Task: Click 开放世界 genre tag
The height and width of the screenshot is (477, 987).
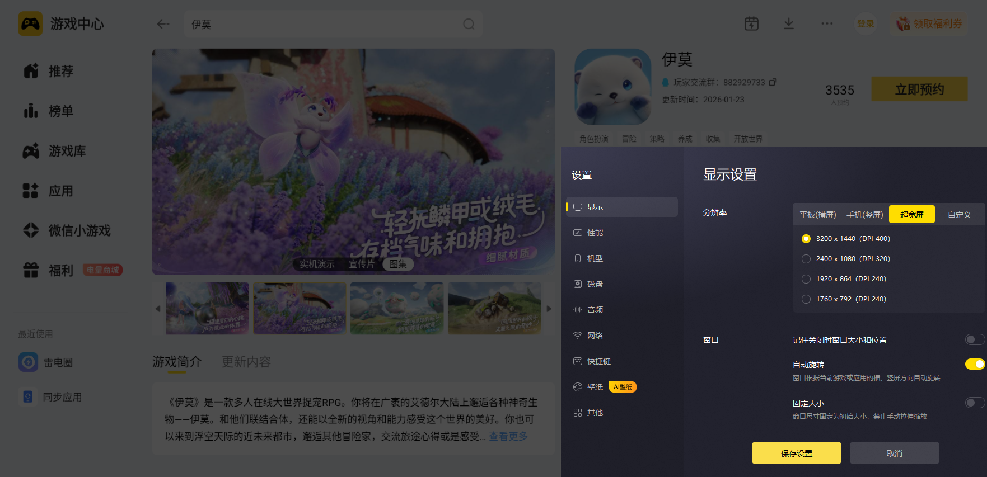Action: point(748,139)
